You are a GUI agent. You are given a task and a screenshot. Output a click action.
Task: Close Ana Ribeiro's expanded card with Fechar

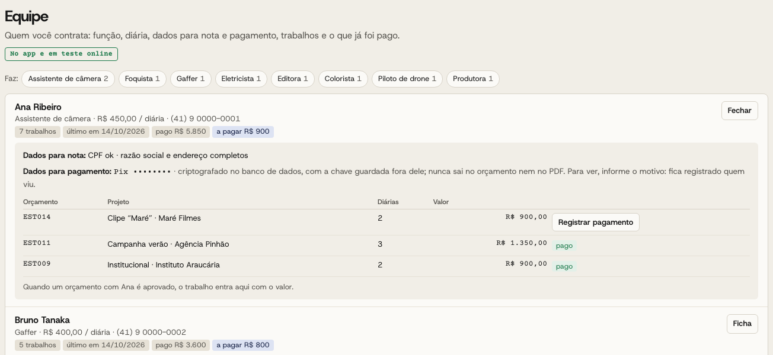tap(739, 111)
